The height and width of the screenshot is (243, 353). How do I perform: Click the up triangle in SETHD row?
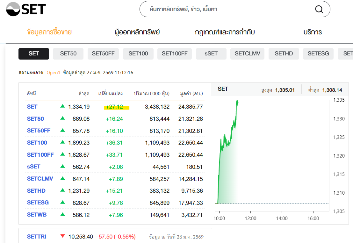(62, 190)
